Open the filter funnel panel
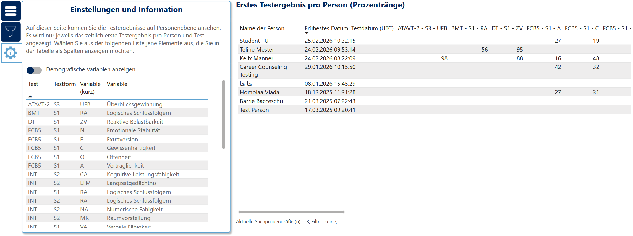Screen dimensions: 633x236 (11, 31)
